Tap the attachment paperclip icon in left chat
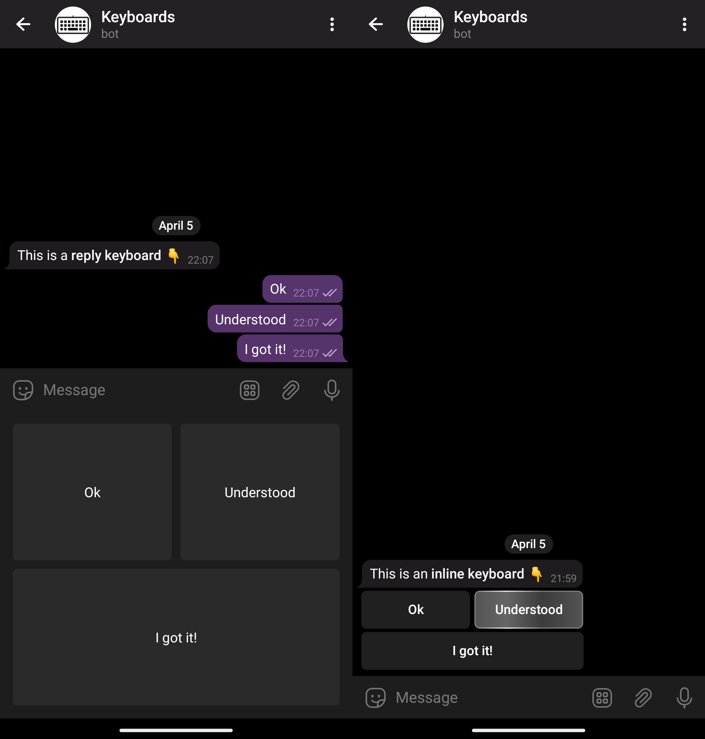This screenshot has height=739, width=705. (290, 389)
